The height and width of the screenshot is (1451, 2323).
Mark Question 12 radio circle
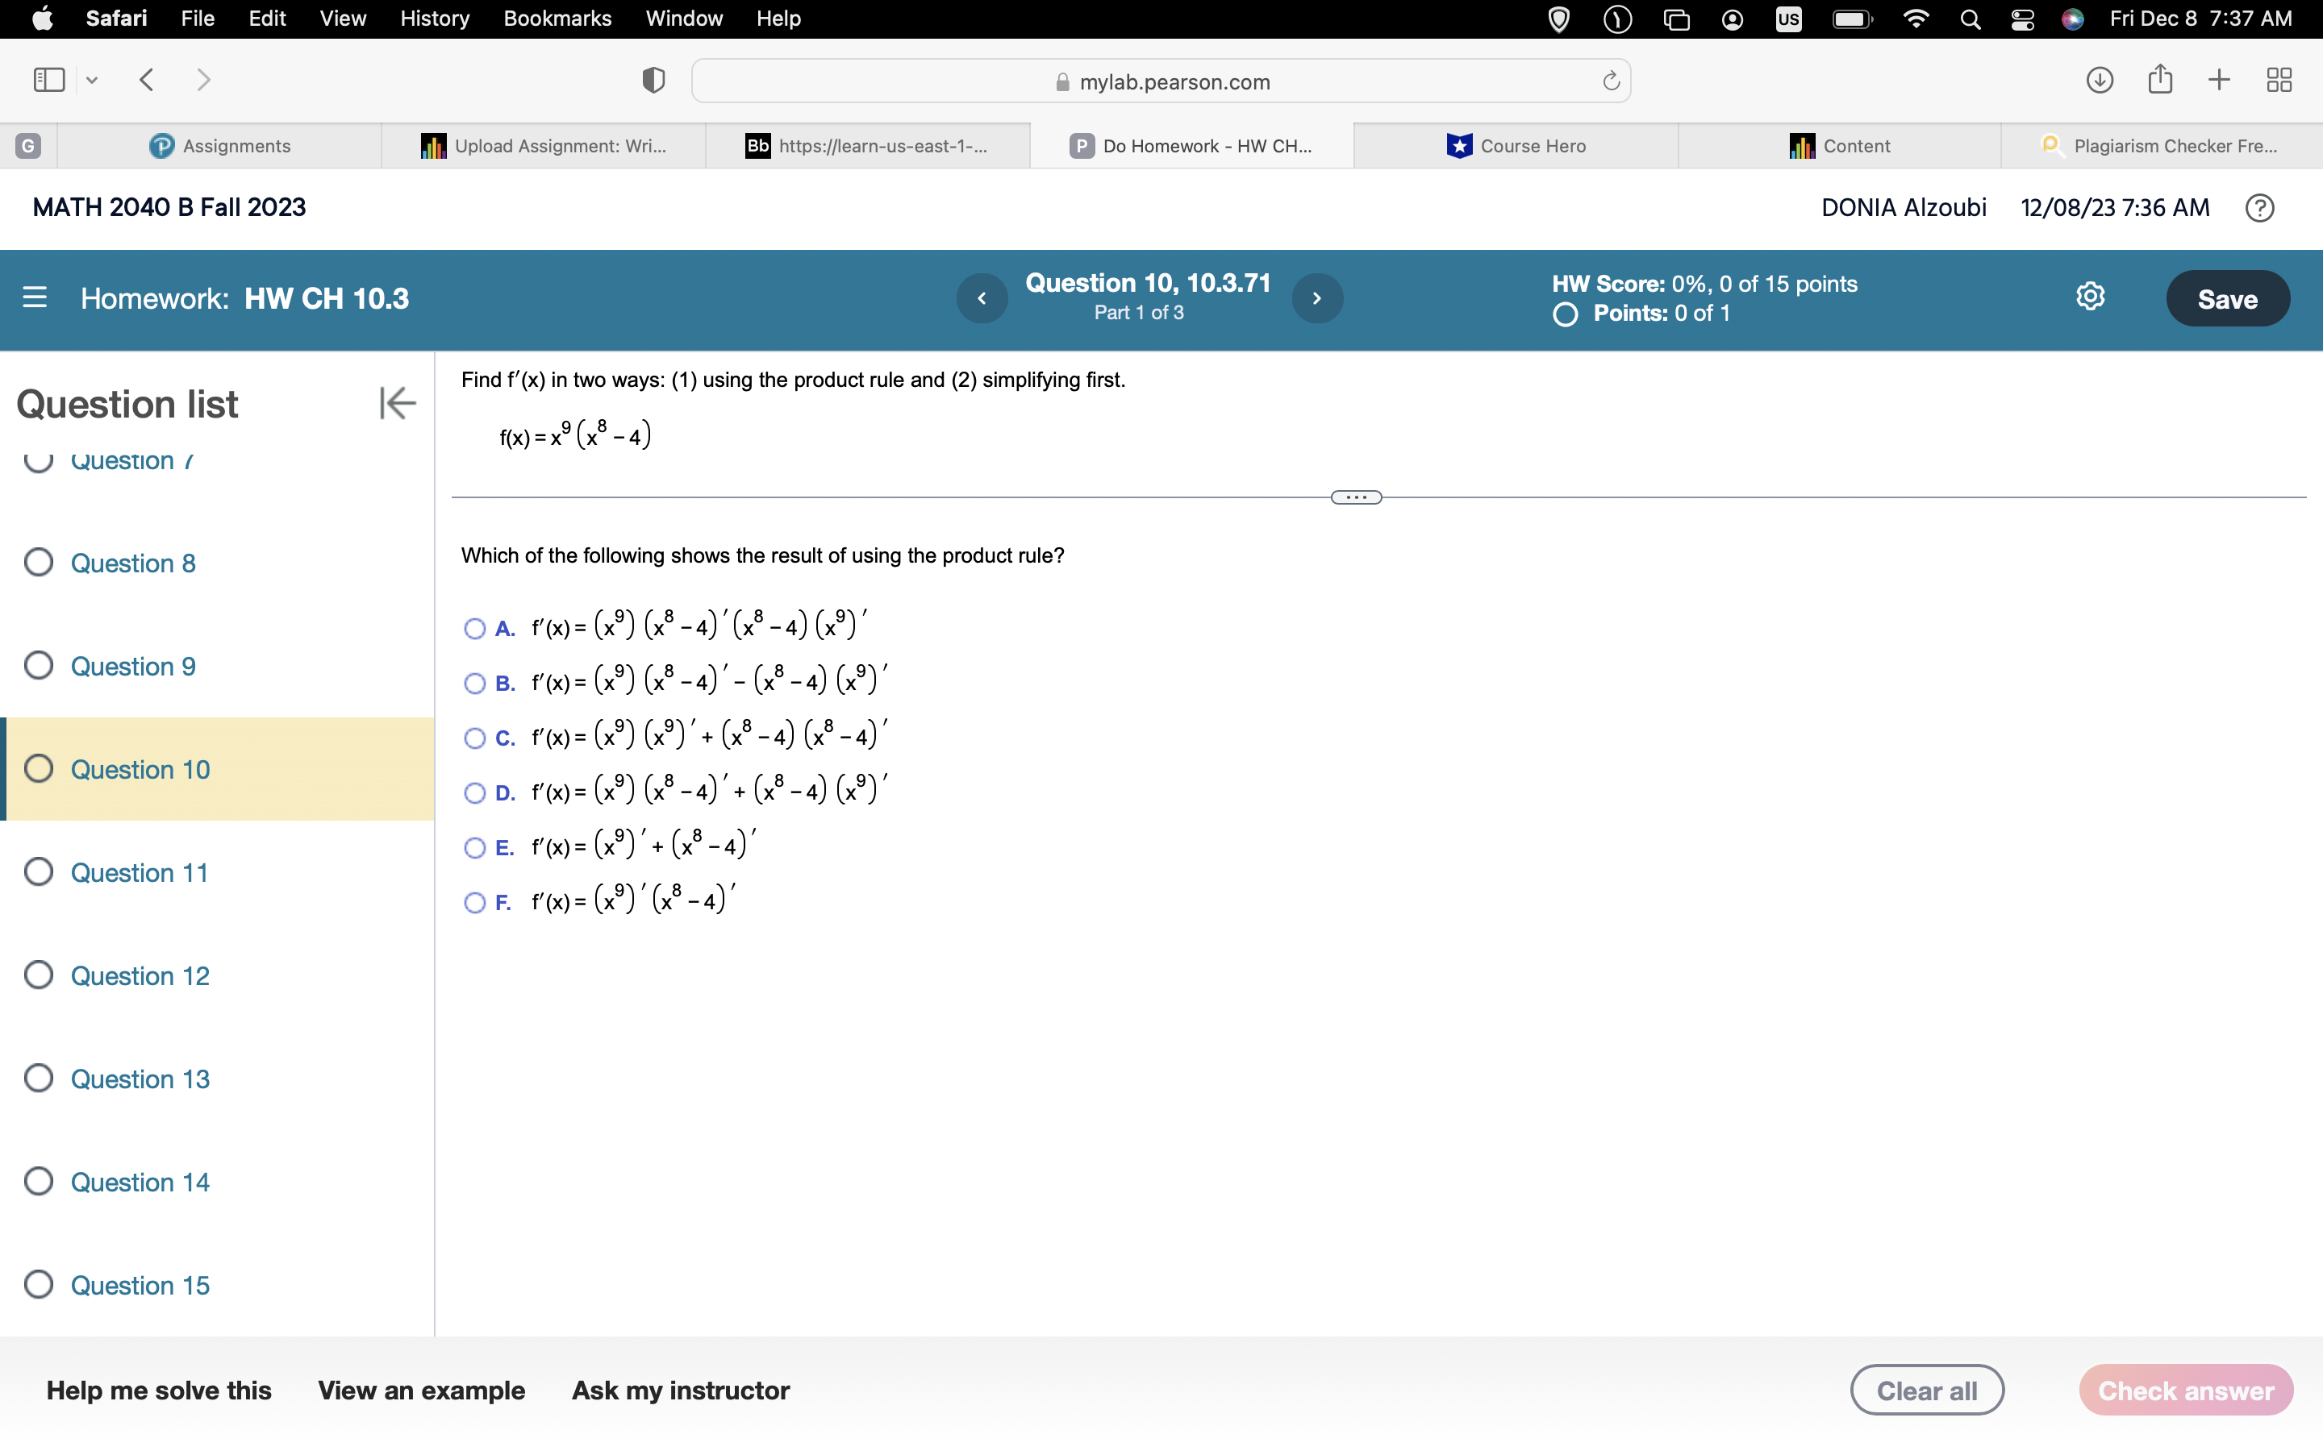[x=39, y=974]
